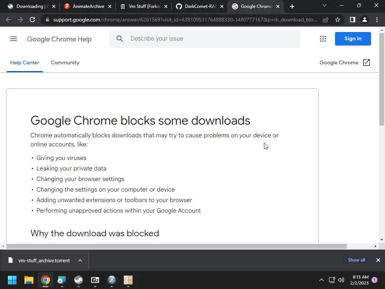Click the Sign in button
Viewport: 385px width, 289px height.
[x=353, y=39]
